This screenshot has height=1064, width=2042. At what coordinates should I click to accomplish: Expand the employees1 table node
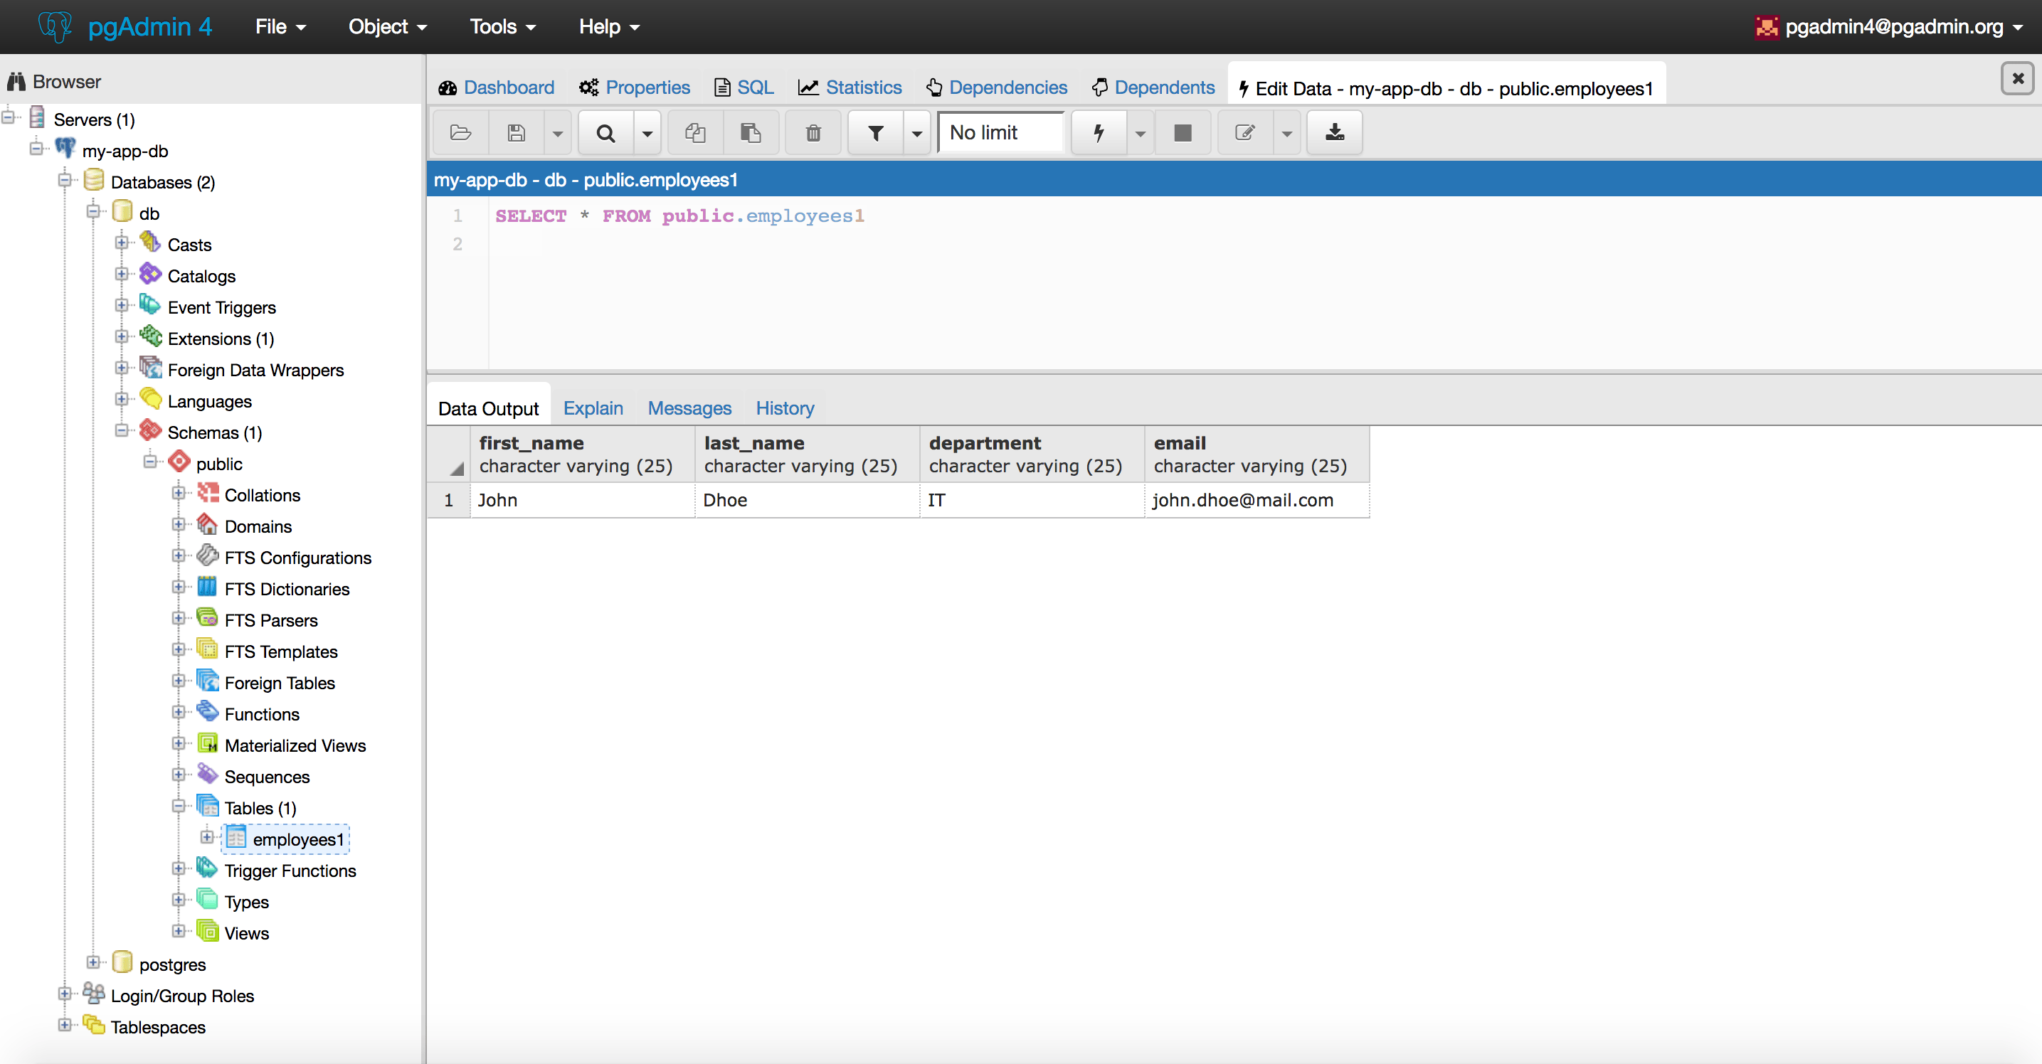click(x=207, y=836)
